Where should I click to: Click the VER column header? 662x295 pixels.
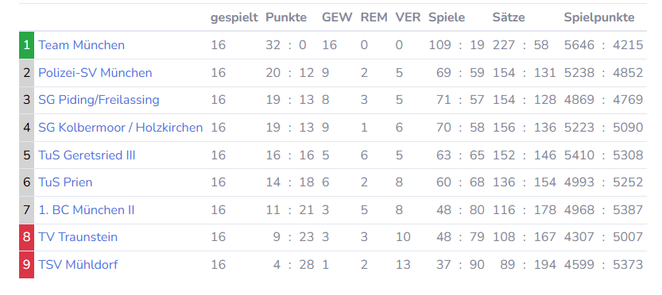408,17
